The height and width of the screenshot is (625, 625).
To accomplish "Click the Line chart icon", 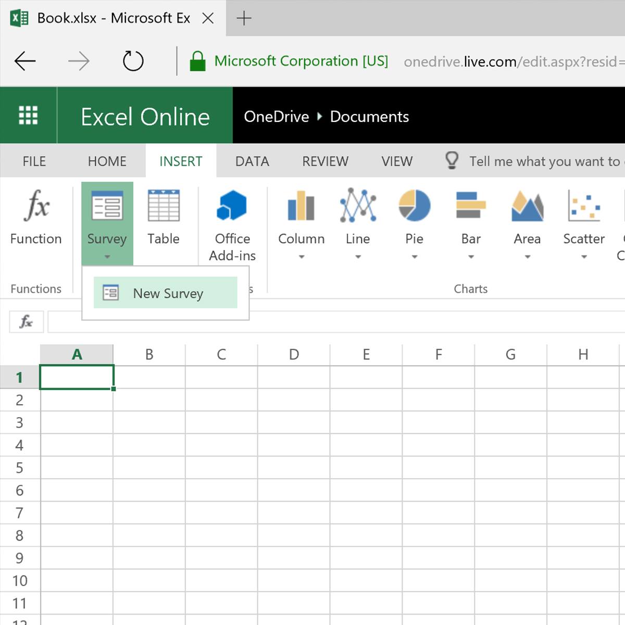I will tap(358, 205).
